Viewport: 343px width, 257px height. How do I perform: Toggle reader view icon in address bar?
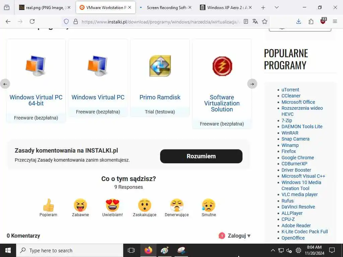[x=246, y=21]
